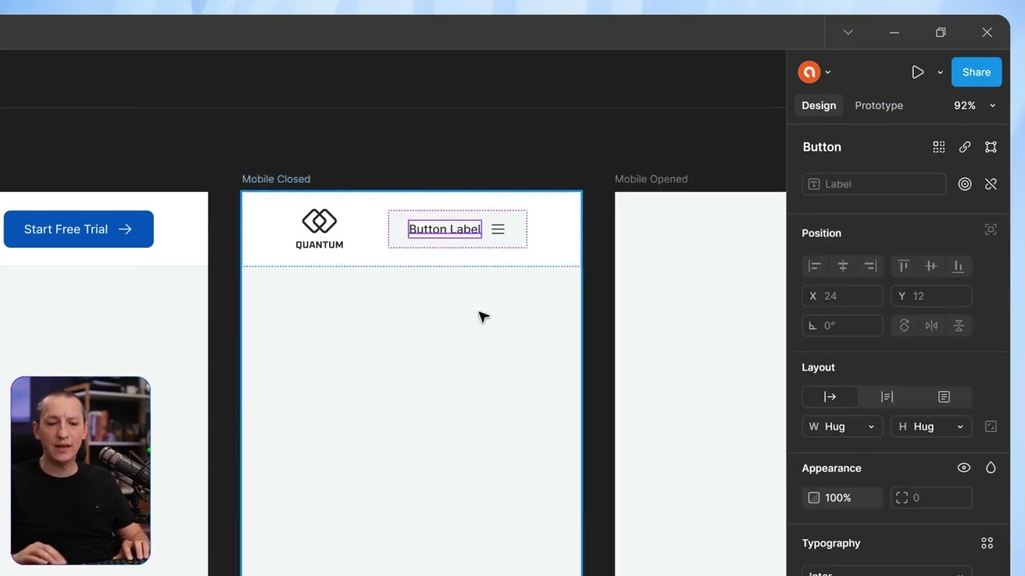Image resolution: width=1025 pixels, height=576 pixels.
Task: Select the Button Label text on canvas
Action: pos(444,229)
